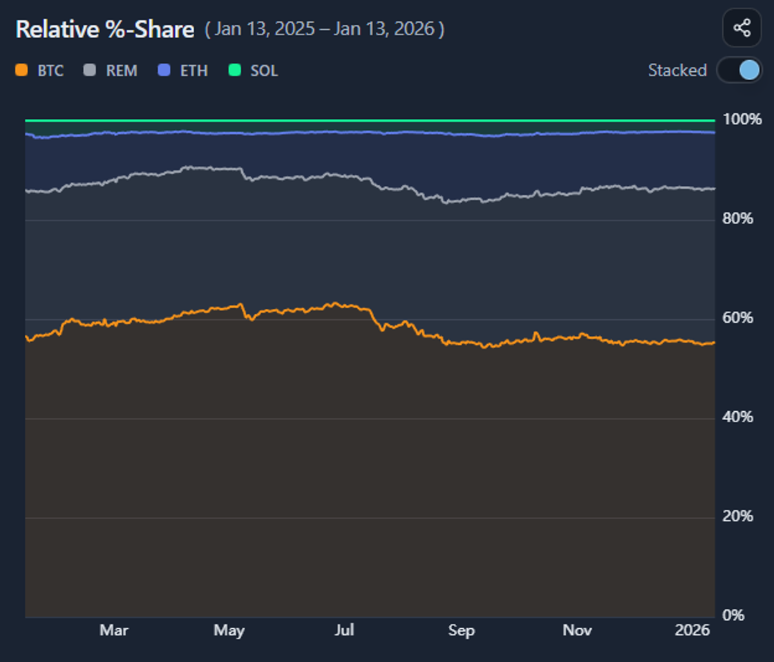This screenshot has height=662, width=774.
Task: Hide the REM series via legend label
Action: [x=122, y=70]
